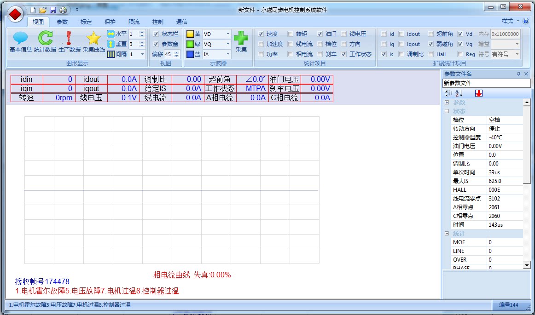Uncheck the 速度 statistic checkbox
The width and height of the screenshot is (535, 315).
tap(261, 34)
